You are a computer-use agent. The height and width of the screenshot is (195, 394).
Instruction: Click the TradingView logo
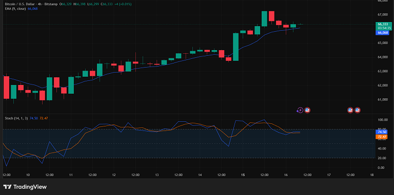(x=25, y=187)
